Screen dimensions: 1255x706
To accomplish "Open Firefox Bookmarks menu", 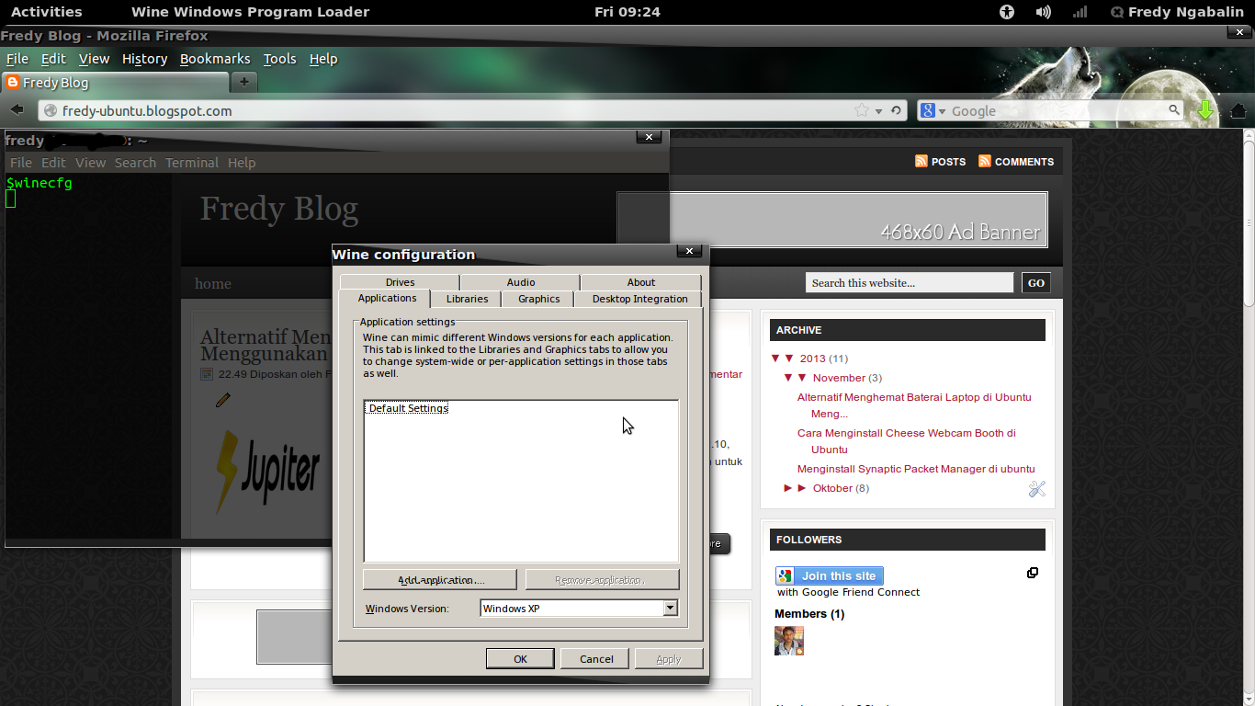I will 215,59.
